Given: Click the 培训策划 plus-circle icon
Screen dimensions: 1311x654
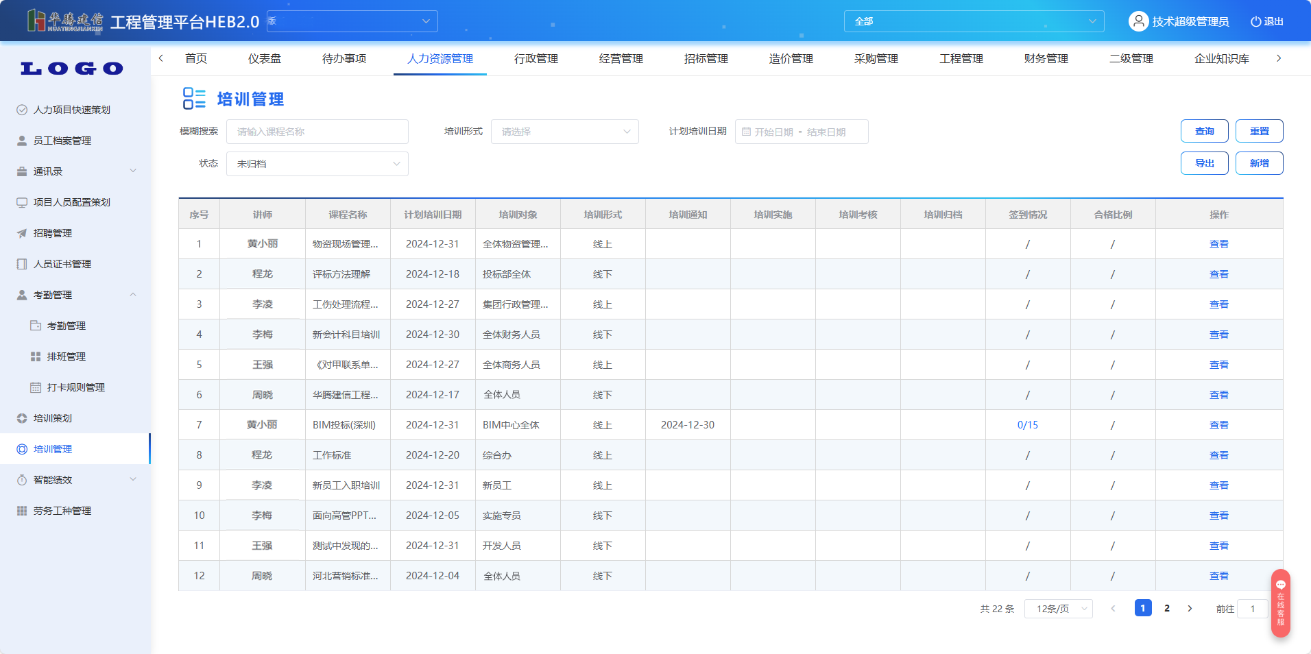Looking at the screenshot, I should coord(22,418).
